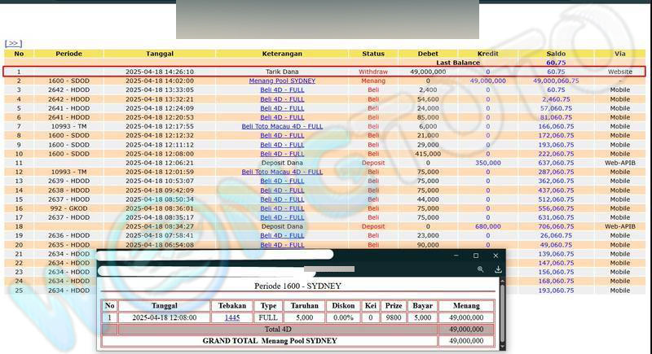
Task: Open Beli 4D - FULL with debet 415,000
Action: (x=282, y=154)
